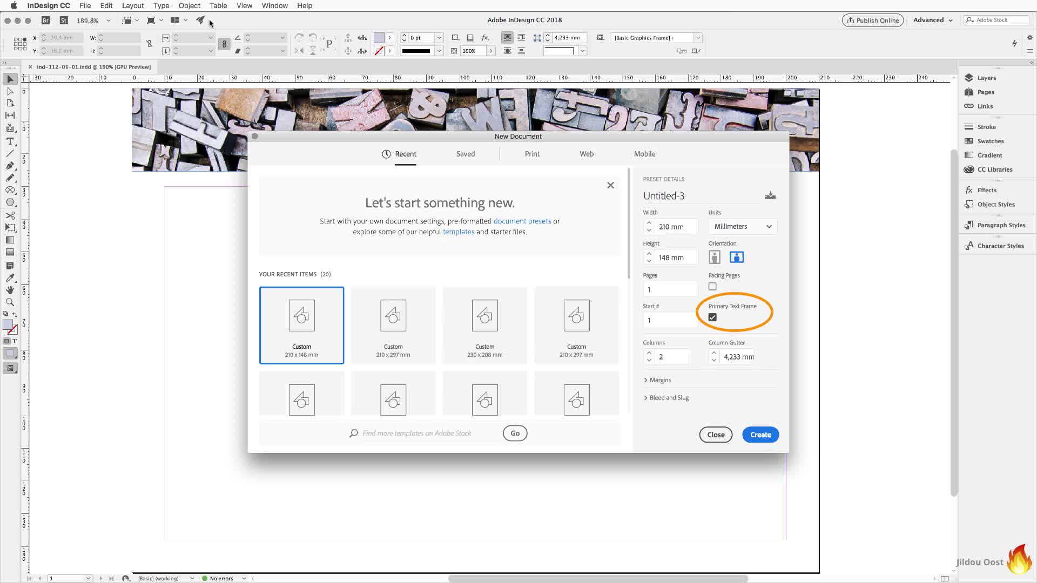This screenshot has width=1037, height=583.
Task: Select the Selection tool in toolbox
Action: coord(10,79)
